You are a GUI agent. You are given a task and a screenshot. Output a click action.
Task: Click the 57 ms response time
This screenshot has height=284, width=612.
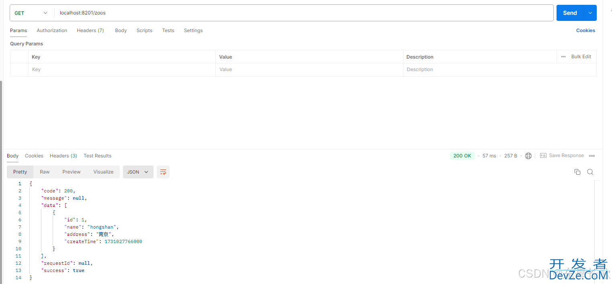tap(489, 156)
